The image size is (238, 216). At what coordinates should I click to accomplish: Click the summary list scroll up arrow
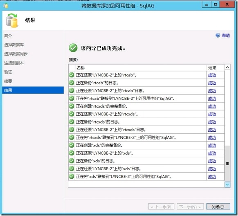click(227, 67)
